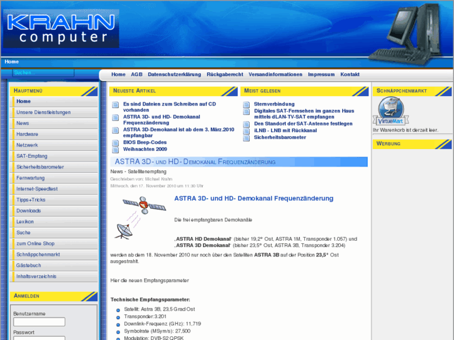Open News in sidebar menu
This screenshot has height=340, width=454.
[x=54, y=124]
